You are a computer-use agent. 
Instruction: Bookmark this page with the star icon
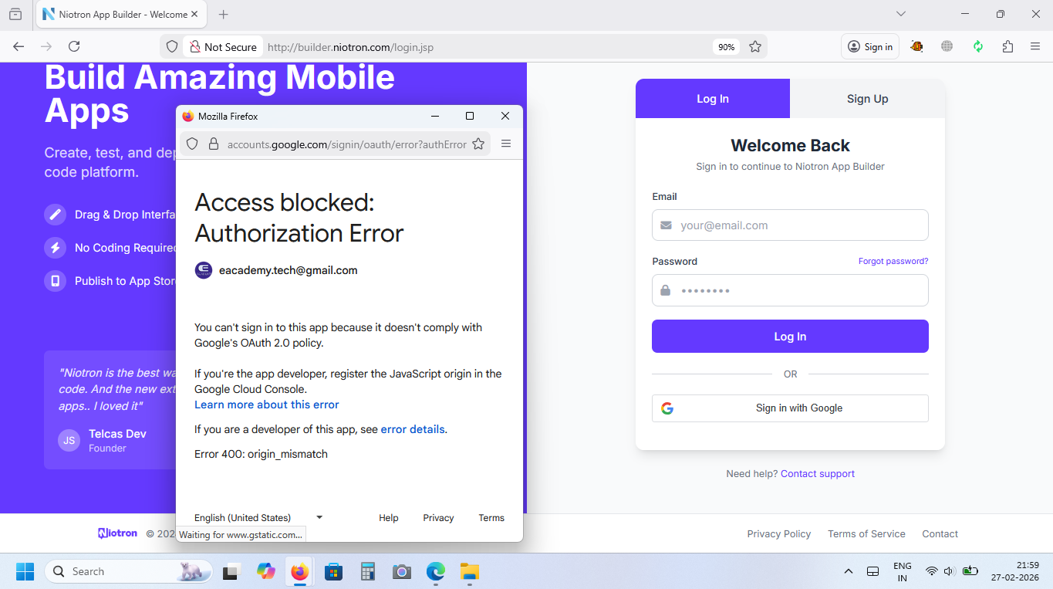755,46
